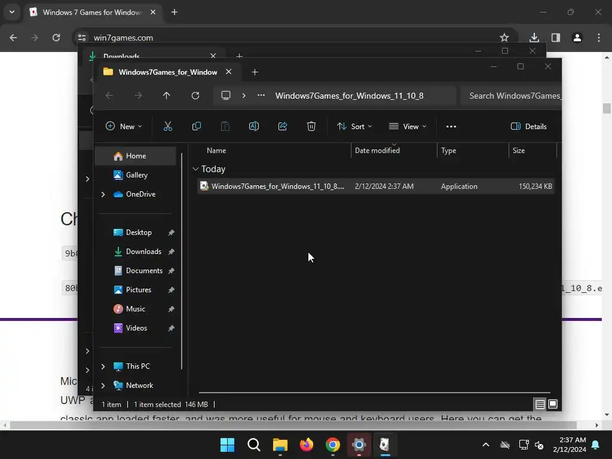Viewport: 612px width, 459px height.
Task: Click the Copy icon in Explorer toolbar
Action: [196, 126]
